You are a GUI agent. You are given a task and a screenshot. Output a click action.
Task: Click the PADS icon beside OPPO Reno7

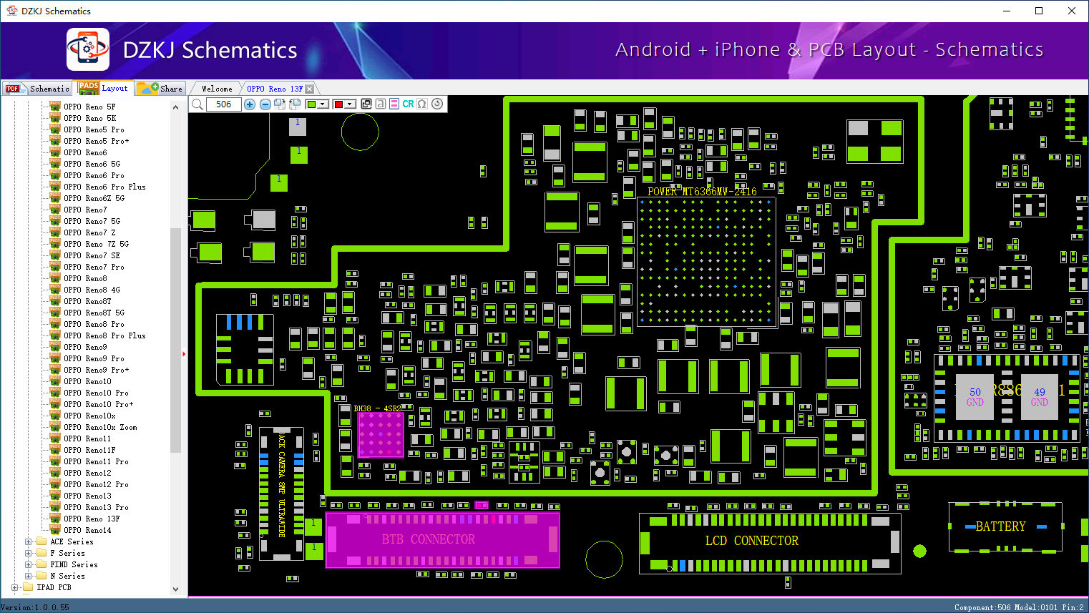[x=55, y=210]
